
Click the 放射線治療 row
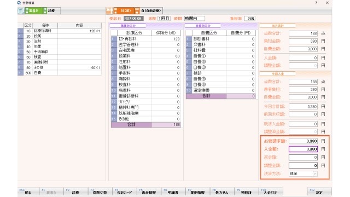point(146,113)
